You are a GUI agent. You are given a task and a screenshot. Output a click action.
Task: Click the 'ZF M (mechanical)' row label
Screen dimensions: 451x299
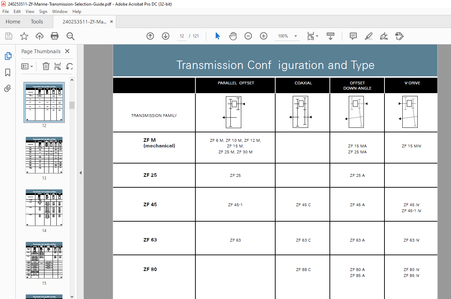(x=159, y=143)
